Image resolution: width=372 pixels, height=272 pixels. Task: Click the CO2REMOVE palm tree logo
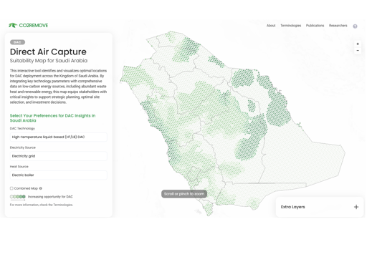[13, 25]
